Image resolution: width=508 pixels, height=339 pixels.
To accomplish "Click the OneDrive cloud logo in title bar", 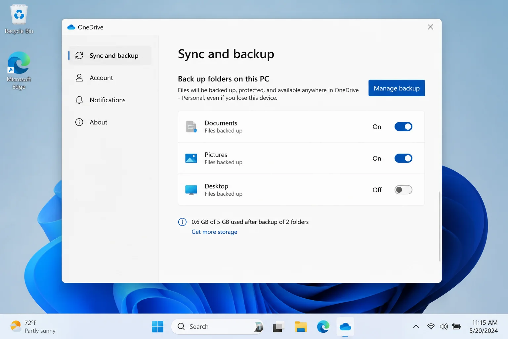I will coord(71,27).
